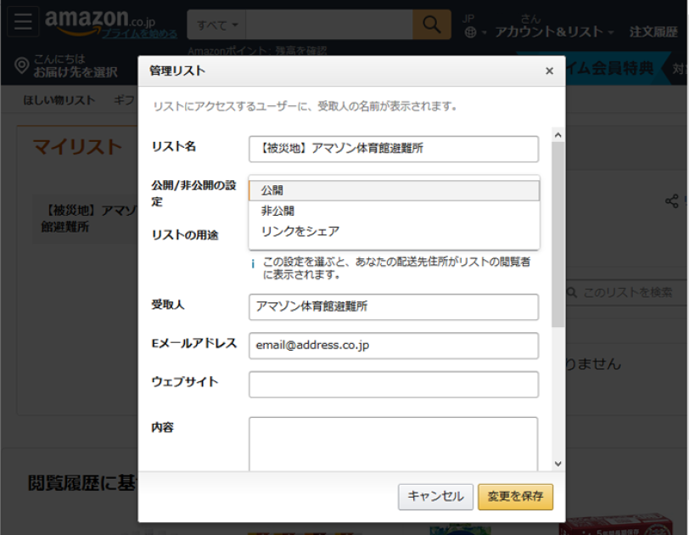This screenshot has width=689, height=535.
Task: Click お届け先を選択 location link
Action: click(76, 71)
